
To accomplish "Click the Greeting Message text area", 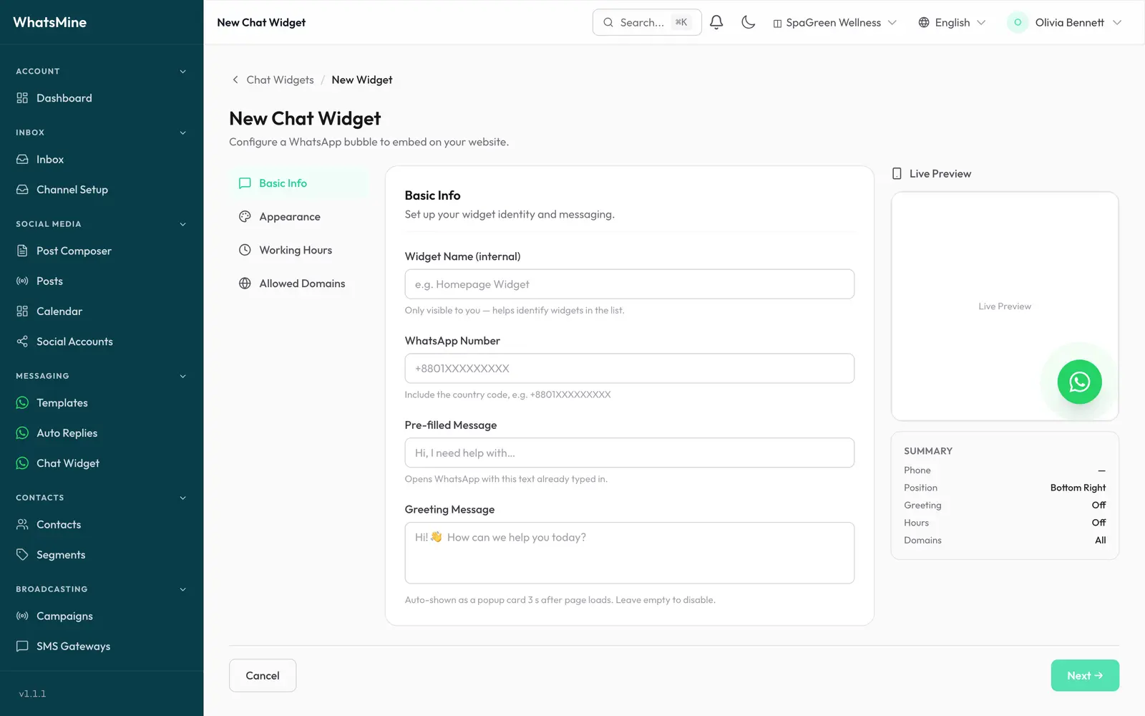I will click(630, 553).
